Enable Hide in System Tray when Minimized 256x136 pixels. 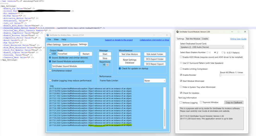pos(181,87)
